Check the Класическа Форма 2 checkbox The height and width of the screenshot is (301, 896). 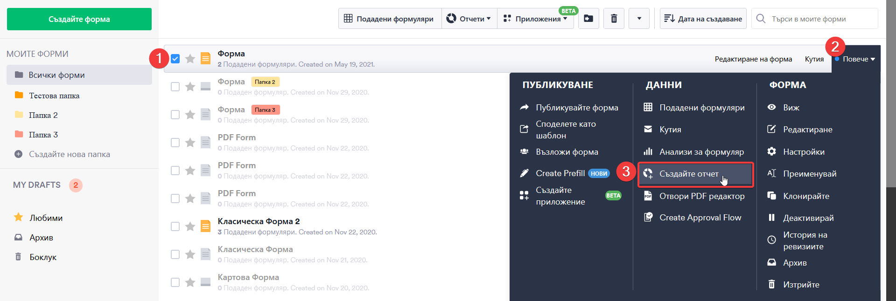pos(175,226)
